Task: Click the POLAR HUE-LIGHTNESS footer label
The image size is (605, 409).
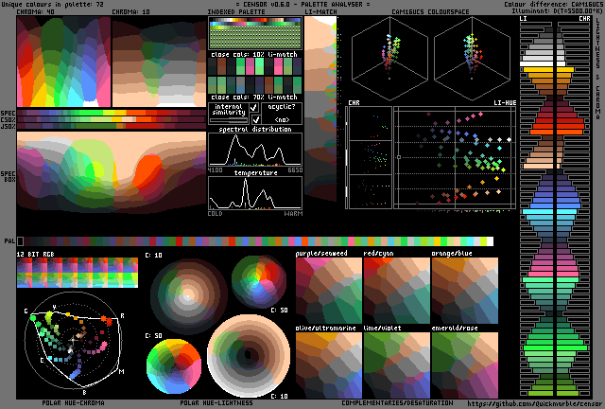Action: point(216,402)
